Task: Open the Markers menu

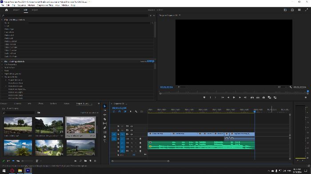Action: coord(32,5)
